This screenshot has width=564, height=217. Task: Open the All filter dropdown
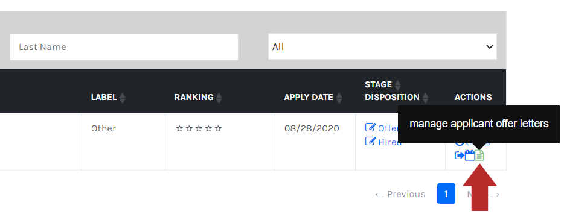pos(382,46)
